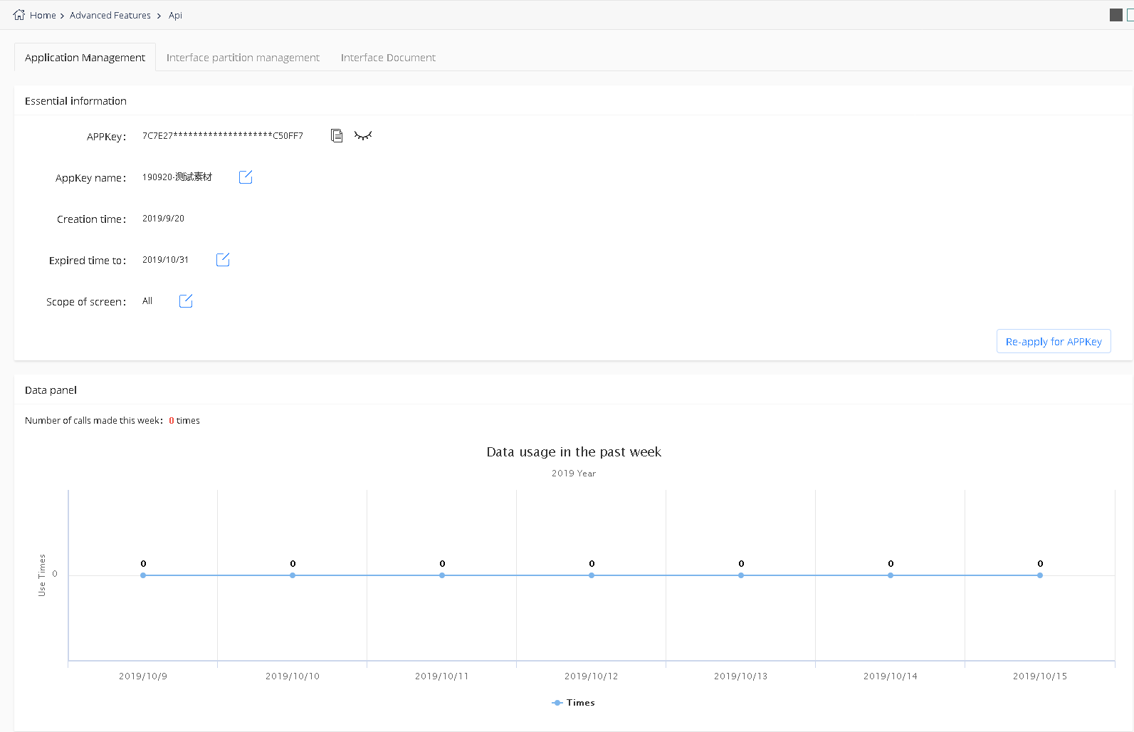Copy the APPKey to clipboard
The height and width of the screenshot is (732, 1134).
[337, 135]
